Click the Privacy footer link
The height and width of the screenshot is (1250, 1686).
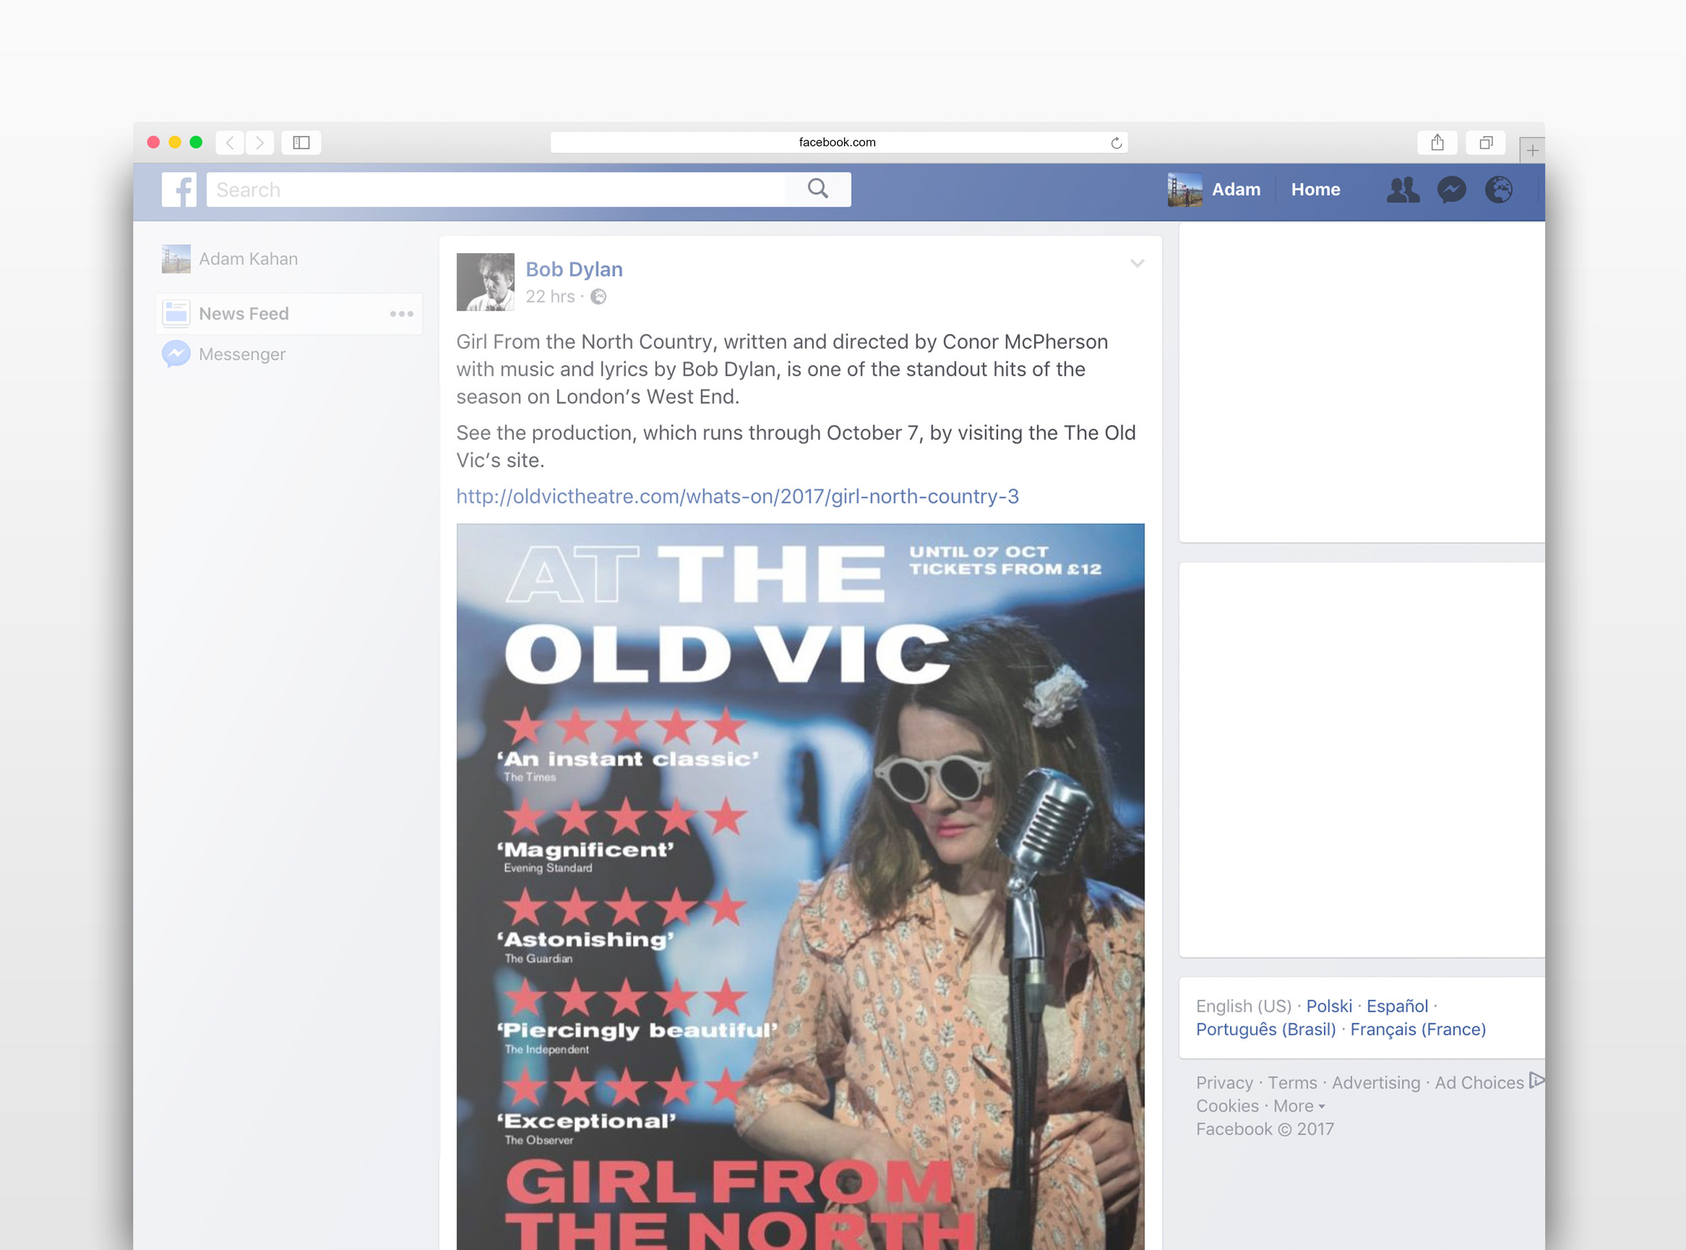coord(1225,1083)
